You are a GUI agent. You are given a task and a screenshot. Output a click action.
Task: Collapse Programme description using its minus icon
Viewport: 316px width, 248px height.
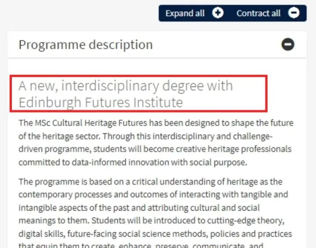click(288, 44)
